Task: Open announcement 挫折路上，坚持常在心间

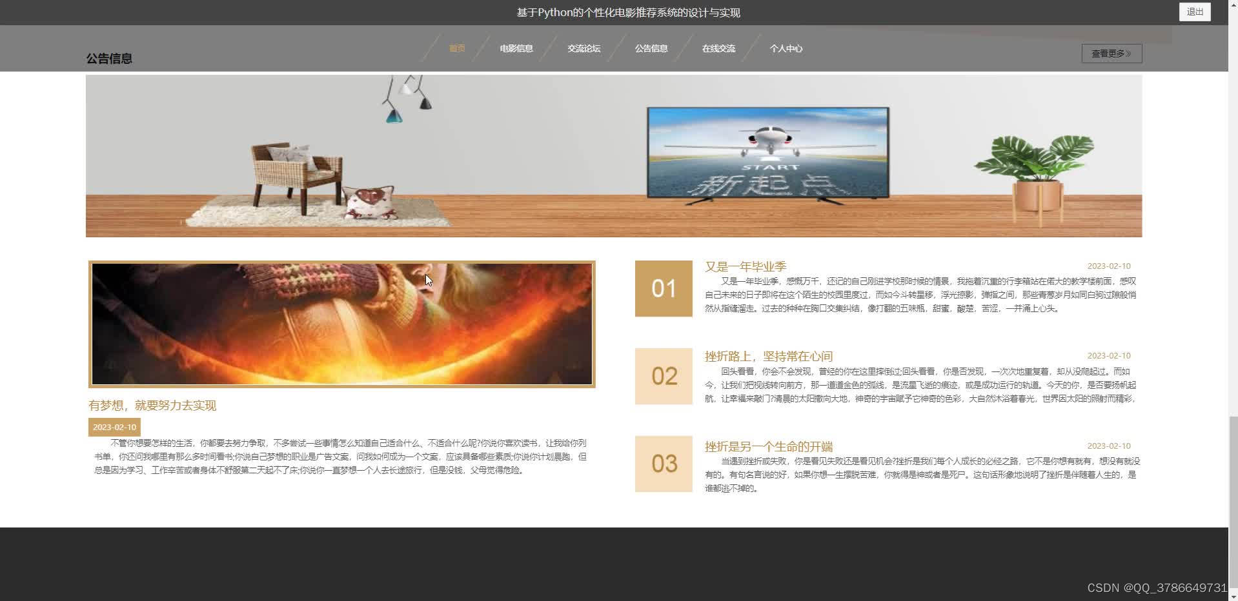Action: pyautogui.click(x=768, y=355)
